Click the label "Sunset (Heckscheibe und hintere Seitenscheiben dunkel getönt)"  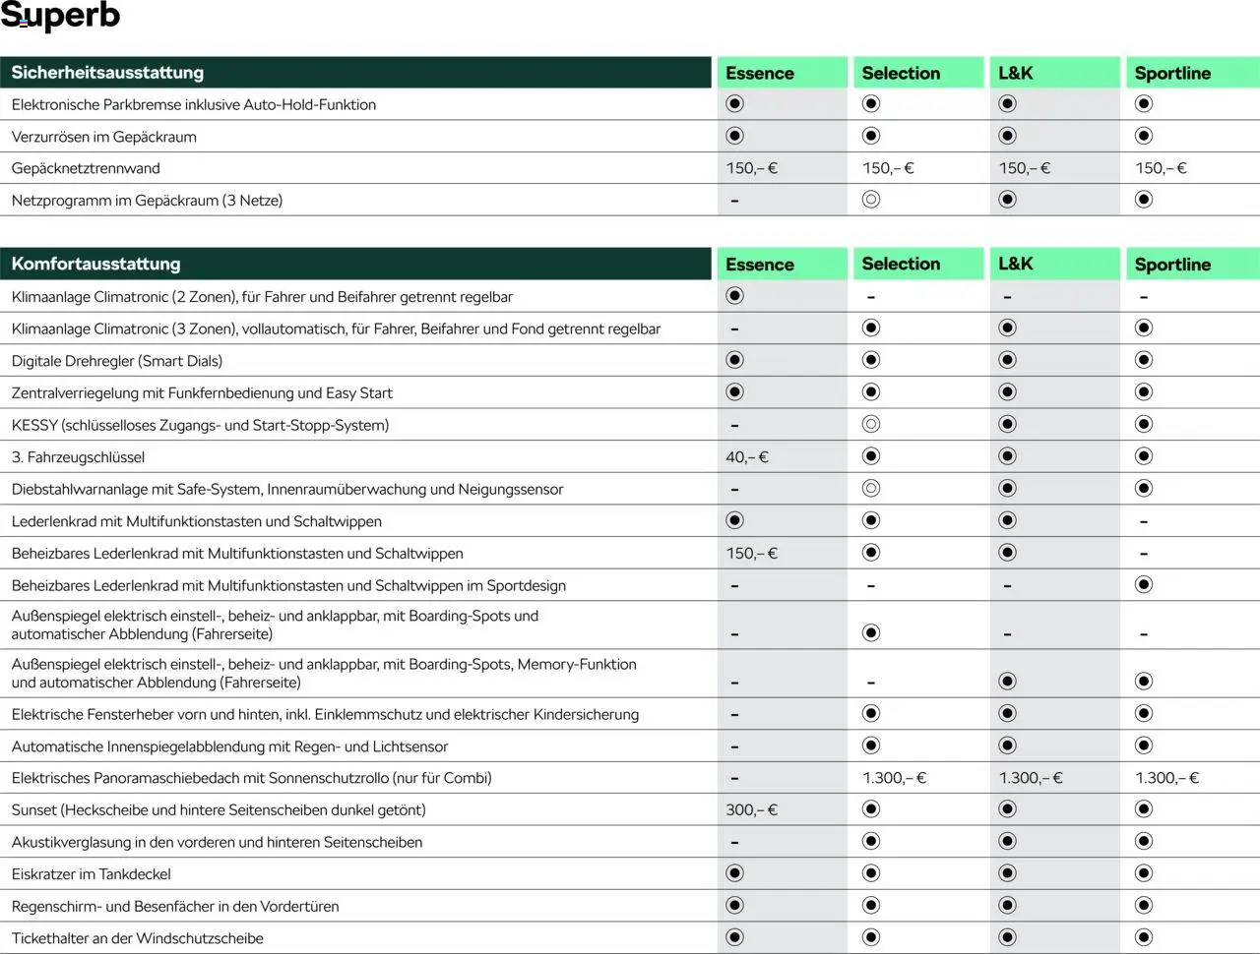(219, 810)
